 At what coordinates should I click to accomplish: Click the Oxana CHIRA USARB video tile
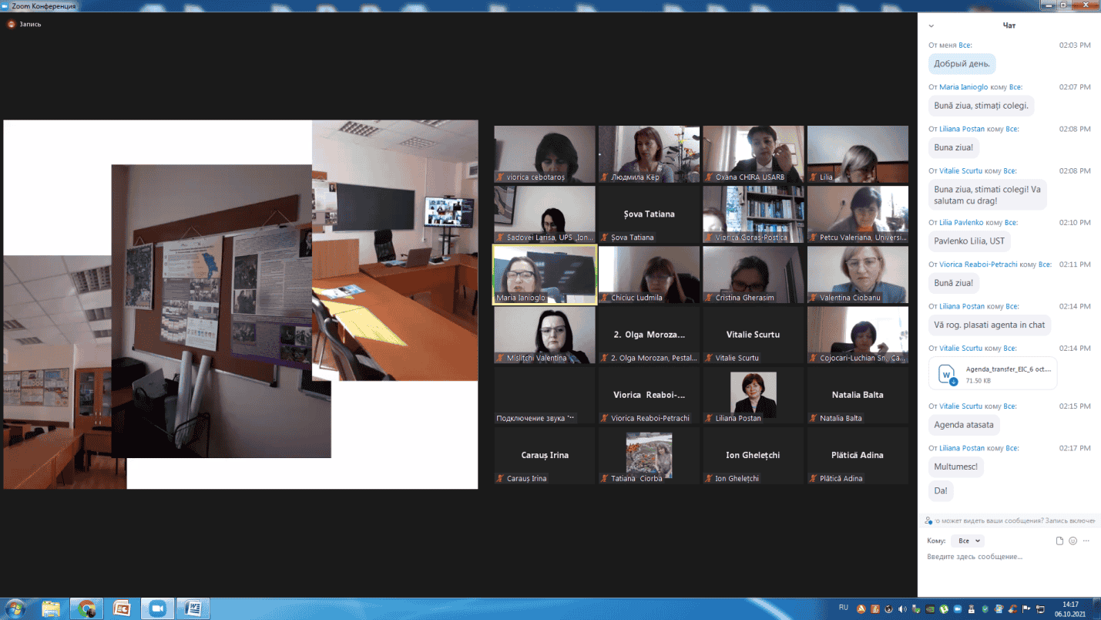753,153
